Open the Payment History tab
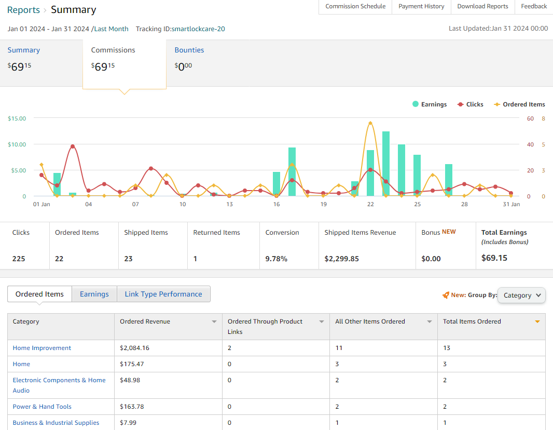The width and height of the screenshot is (553, 430). pyautogui.click(x=421, y=6)
